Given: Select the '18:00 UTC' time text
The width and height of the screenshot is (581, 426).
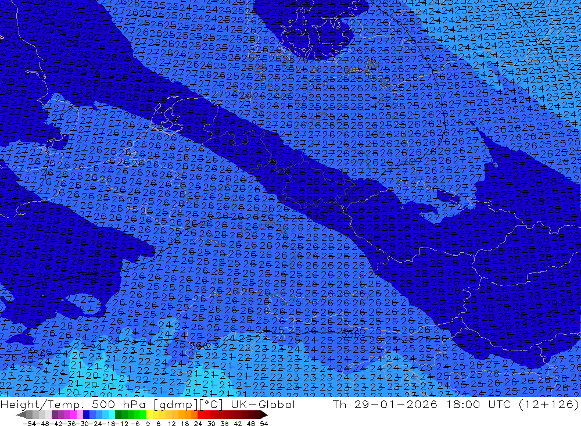Looking at the screenshot, I should (478, 404).
